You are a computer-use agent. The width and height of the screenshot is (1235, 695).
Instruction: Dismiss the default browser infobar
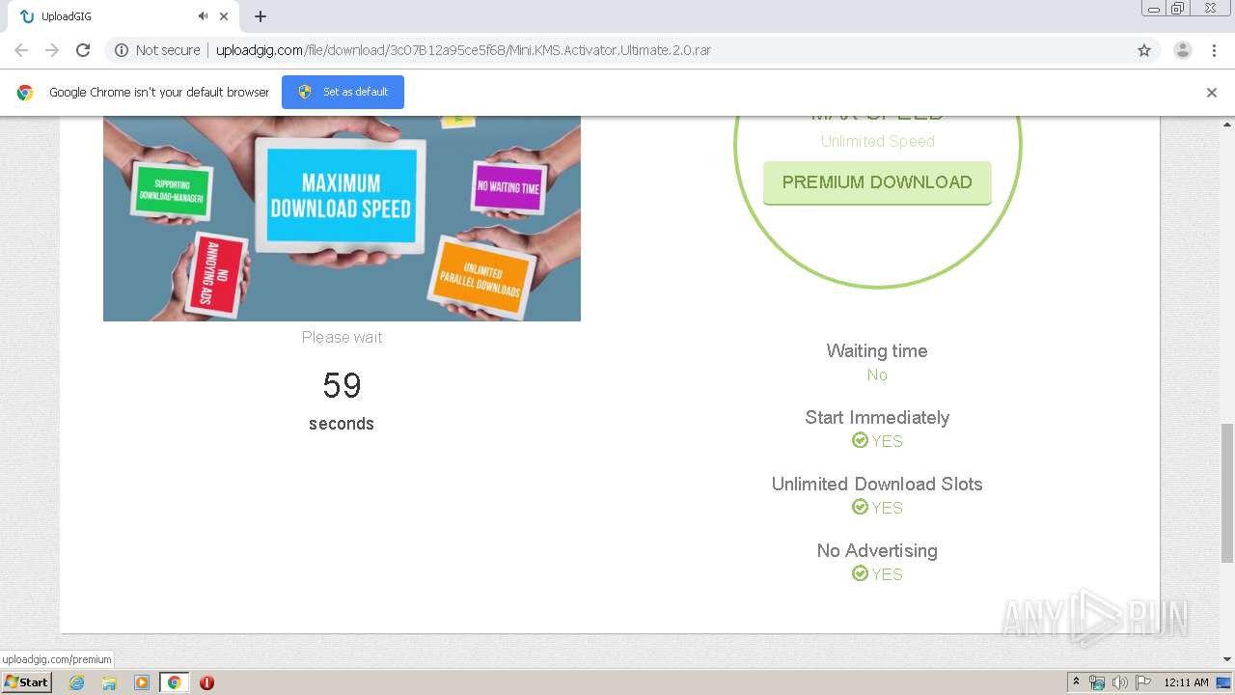1212,93
